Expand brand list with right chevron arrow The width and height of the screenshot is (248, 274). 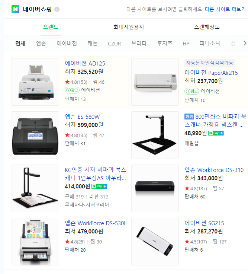245,43
